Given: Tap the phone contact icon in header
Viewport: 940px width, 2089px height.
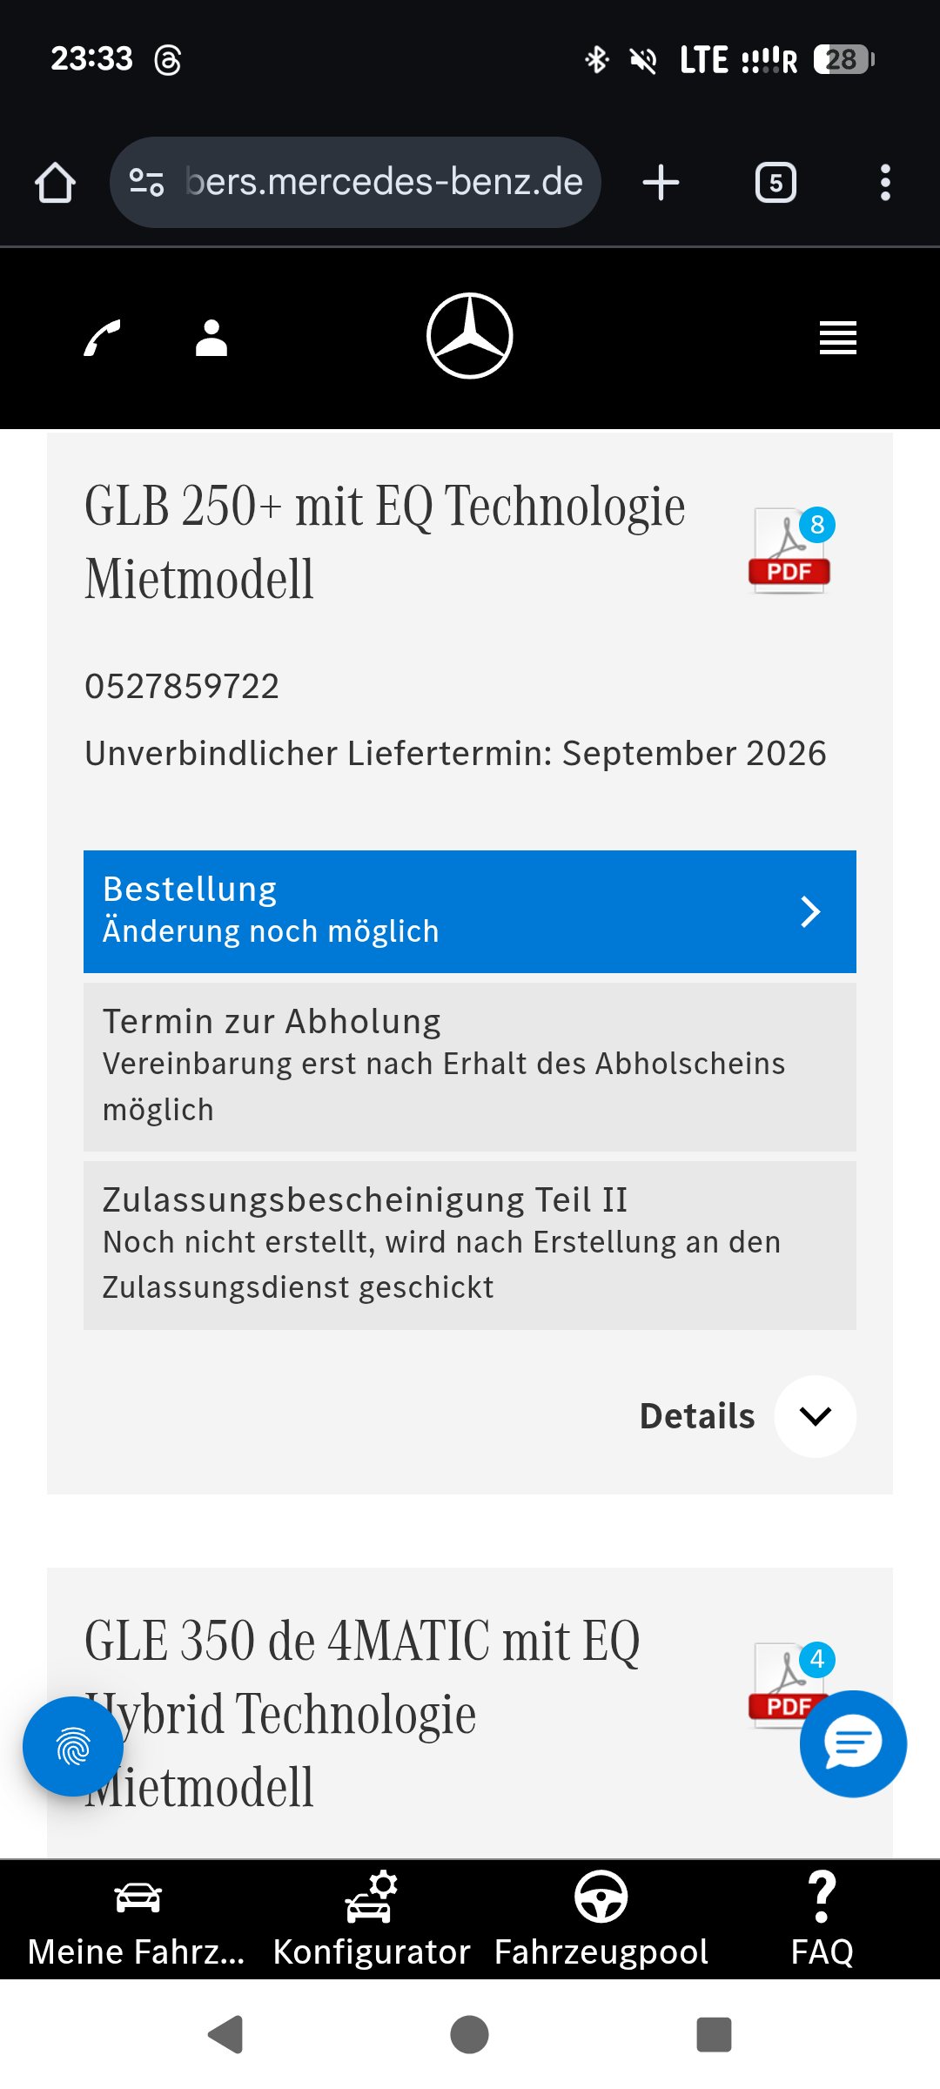Looking at the screenshot, I should [102, 338].
